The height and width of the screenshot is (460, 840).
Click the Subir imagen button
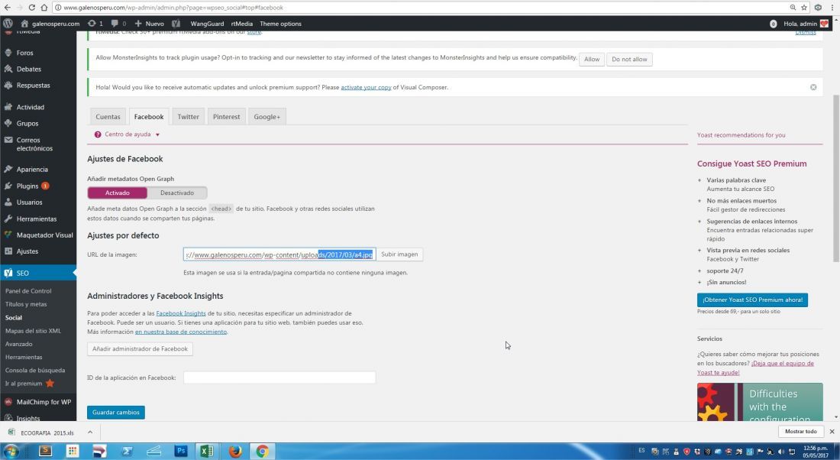click(399, 254)
